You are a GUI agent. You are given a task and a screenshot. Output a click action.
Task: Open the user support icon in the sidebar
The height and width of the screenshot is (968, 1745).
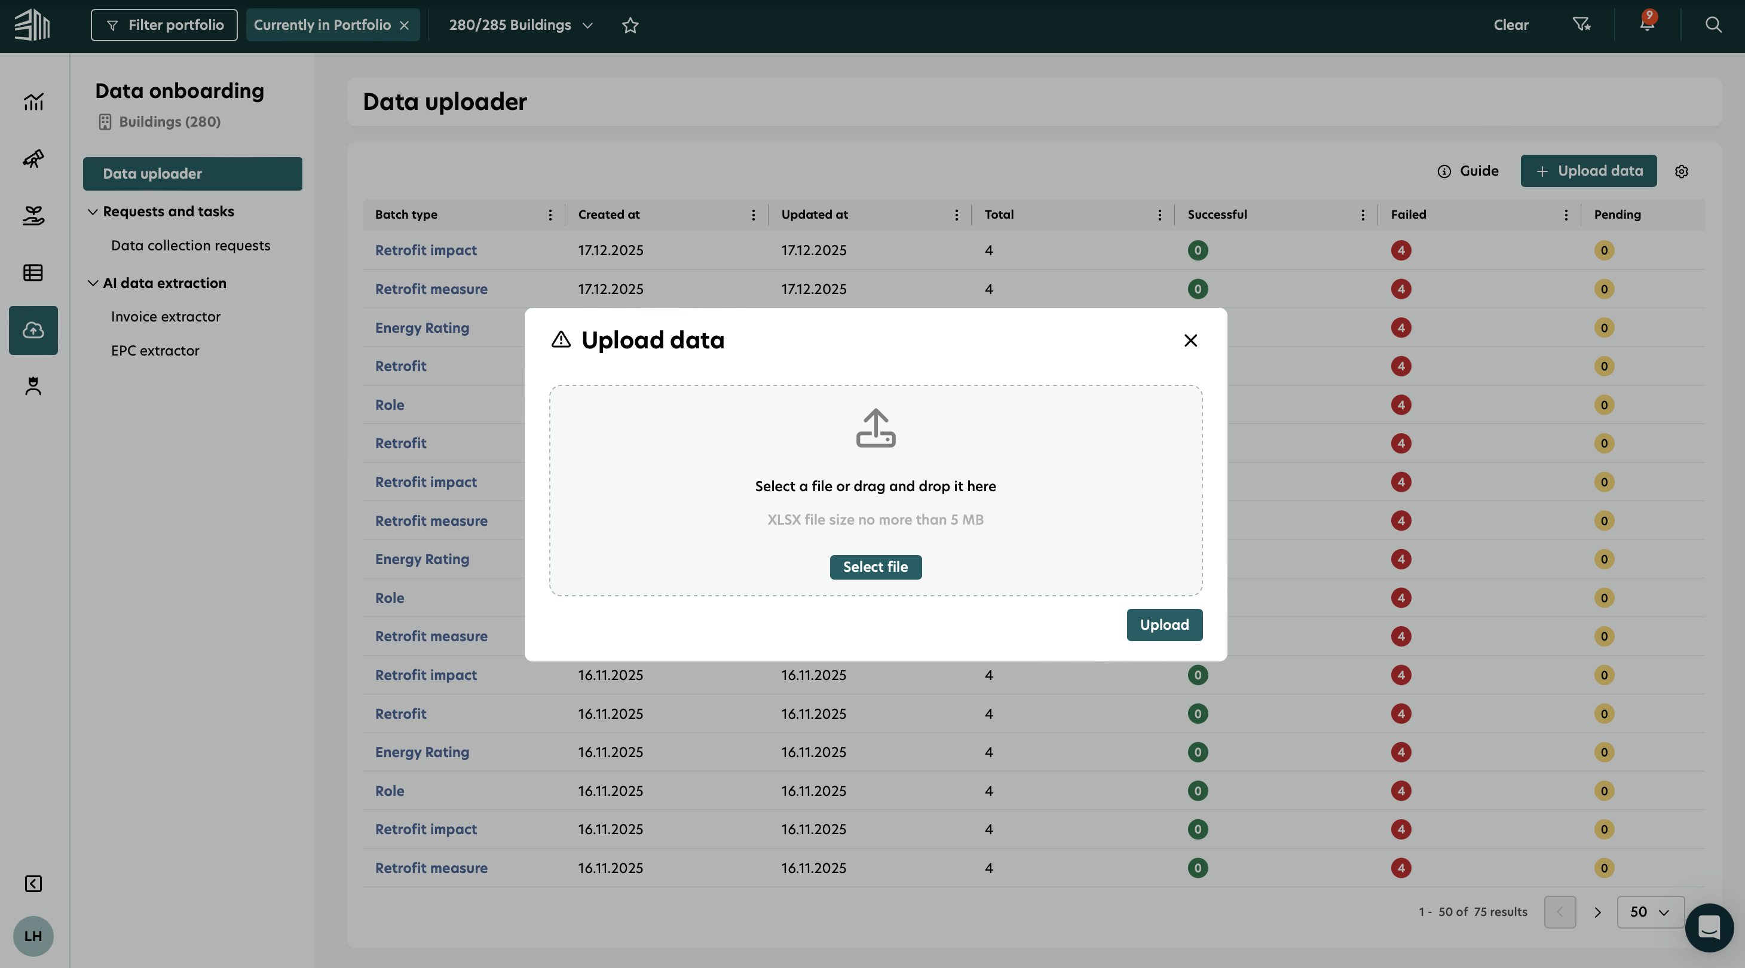pos(32,386)
